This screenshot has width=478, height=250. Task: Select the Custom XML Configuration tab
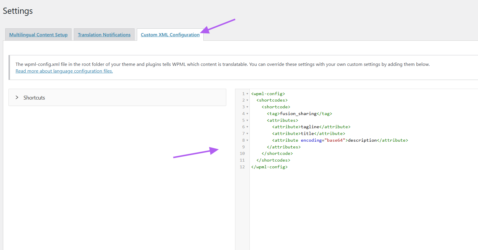coord(170,35)
